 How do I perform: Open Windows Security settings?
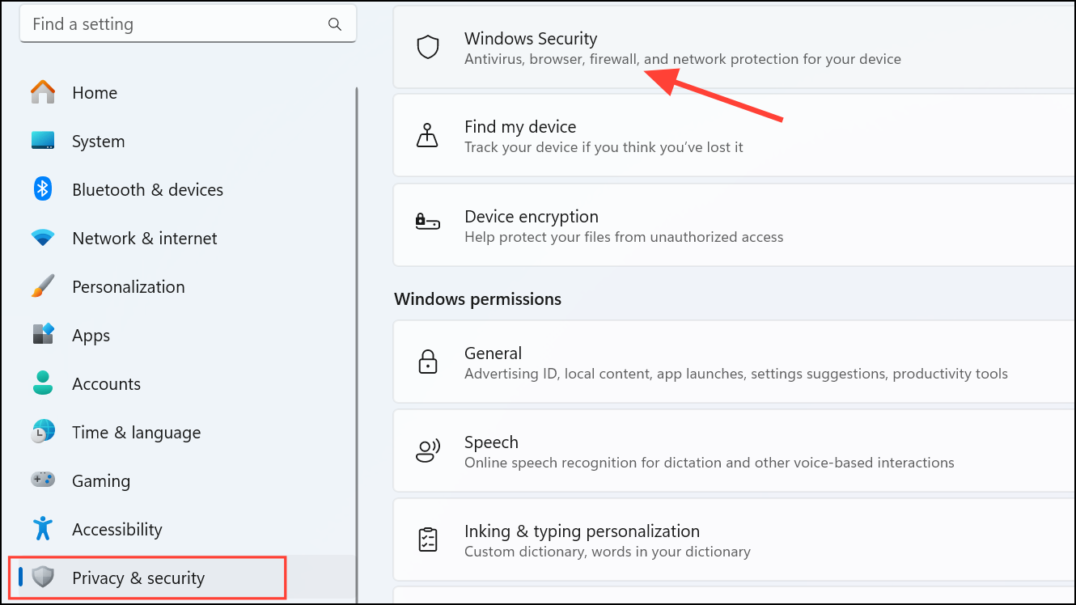tap(734, 47)
